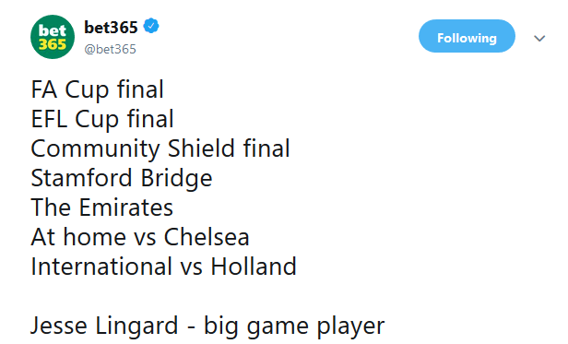Open the bet365 round profile avatar
Viewport: 568px width, 344px height.
[53, 37]
